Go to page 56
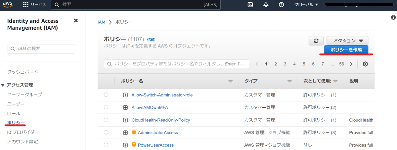397x150 pixels. click(x=342, y=64)
